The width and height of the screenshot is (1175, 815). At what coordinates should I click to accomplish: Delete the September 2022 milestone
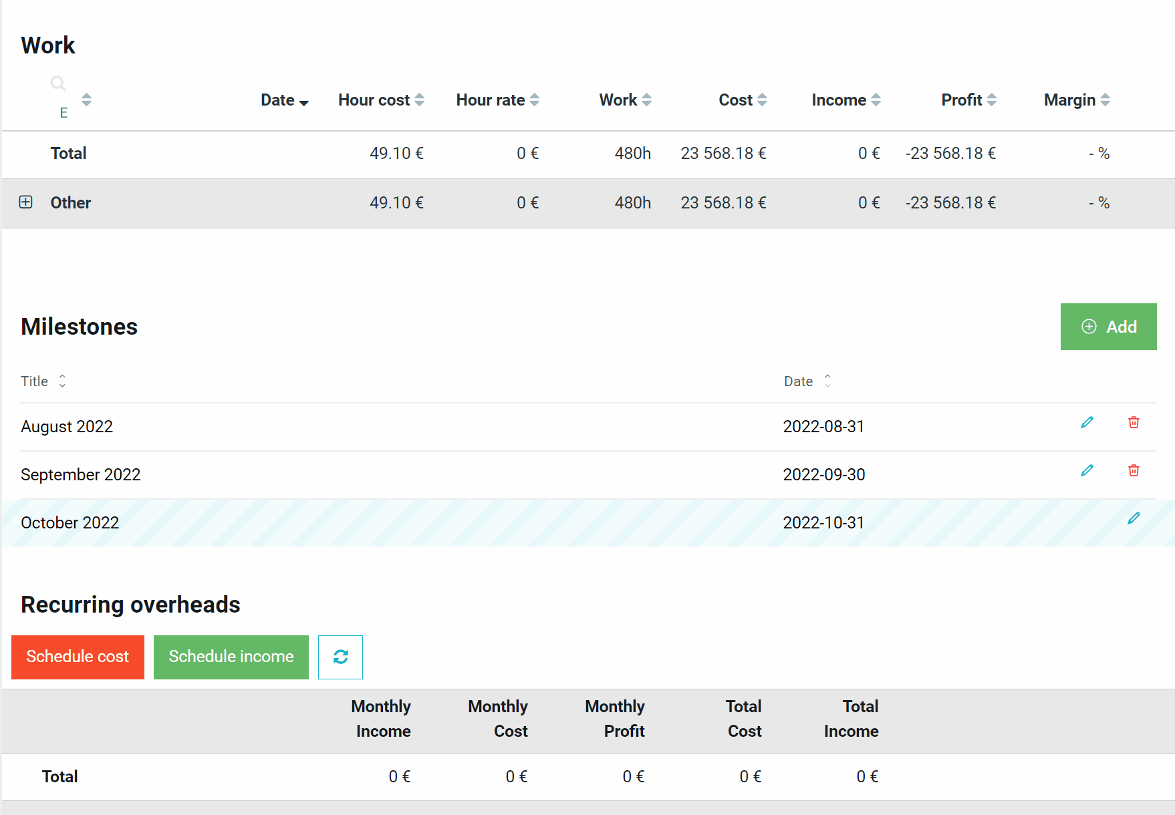1134,470
